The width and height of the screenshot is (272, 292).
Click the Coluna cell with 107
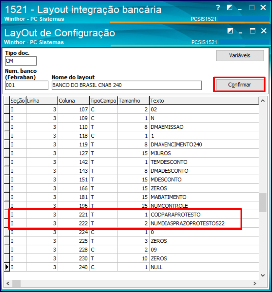[x=74, y=110]
